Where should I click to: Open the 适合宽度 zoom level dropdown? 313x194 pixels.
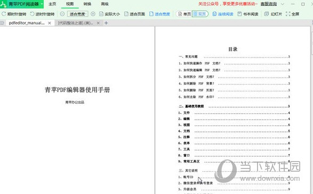click(x=78, y=14)
